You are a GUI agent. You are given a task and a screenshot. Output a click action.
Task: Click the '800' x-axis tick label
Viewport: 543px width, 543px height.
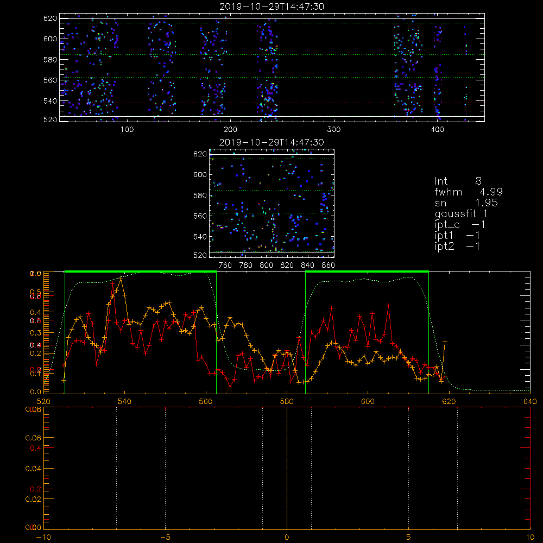tap(266, 266)
